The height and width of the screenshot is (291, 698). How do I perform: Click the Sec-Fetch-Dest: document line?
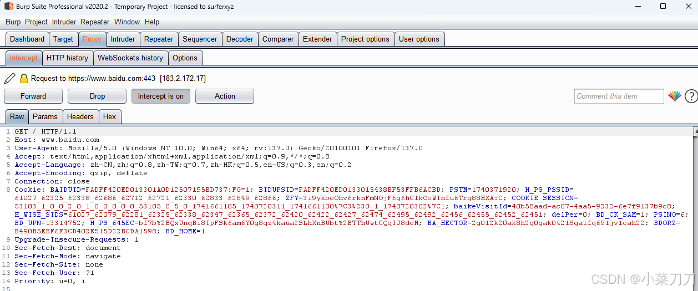(68, 248)
